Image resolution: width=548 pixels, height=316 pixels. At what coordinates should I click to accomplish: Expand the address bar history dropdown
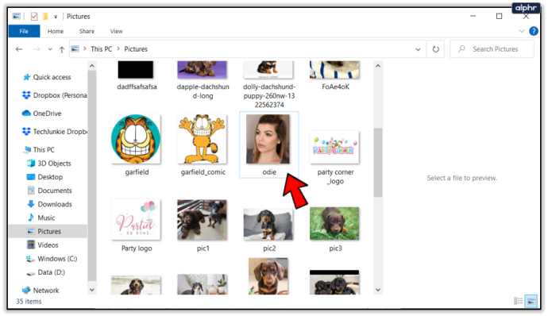click(418, 49)
